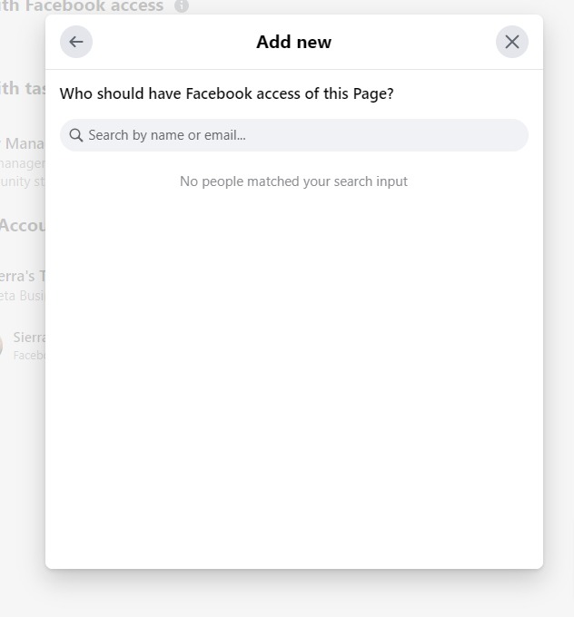Close the Add new dialog
The width and height of the screenshot is (574, 617).
(512, 42)
